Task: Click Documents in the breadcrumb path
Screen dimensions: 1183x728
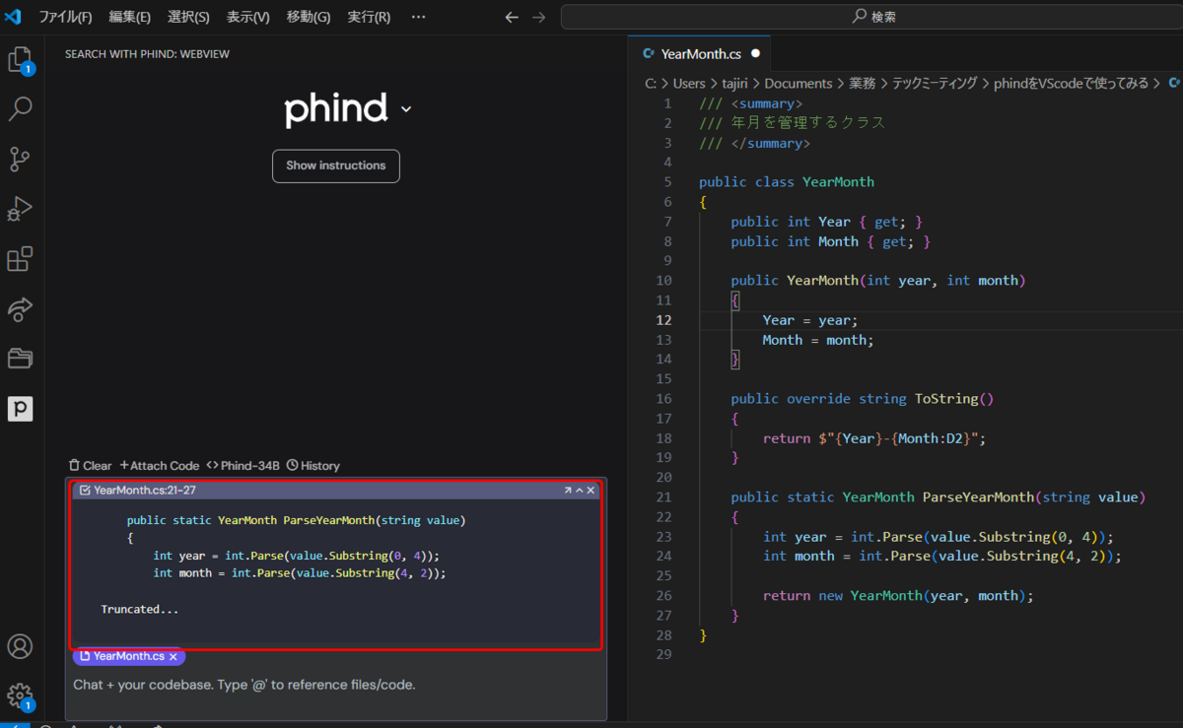Action: (798, 84)
